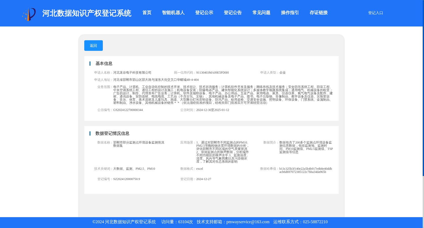
Task: Click data name 邯郸市部分监测点环境设备监测情况数据集
Action: tap(139, 144)
